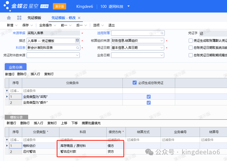This screenshot has height=161, width=227.
Task: Open the 凭证附件数来源 dropdown
Action: click(x=77, y=55)
